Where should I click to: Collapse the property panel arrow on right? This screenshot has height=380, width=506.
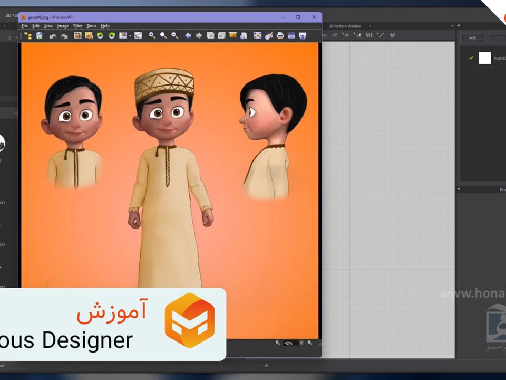tap(459, 189)
